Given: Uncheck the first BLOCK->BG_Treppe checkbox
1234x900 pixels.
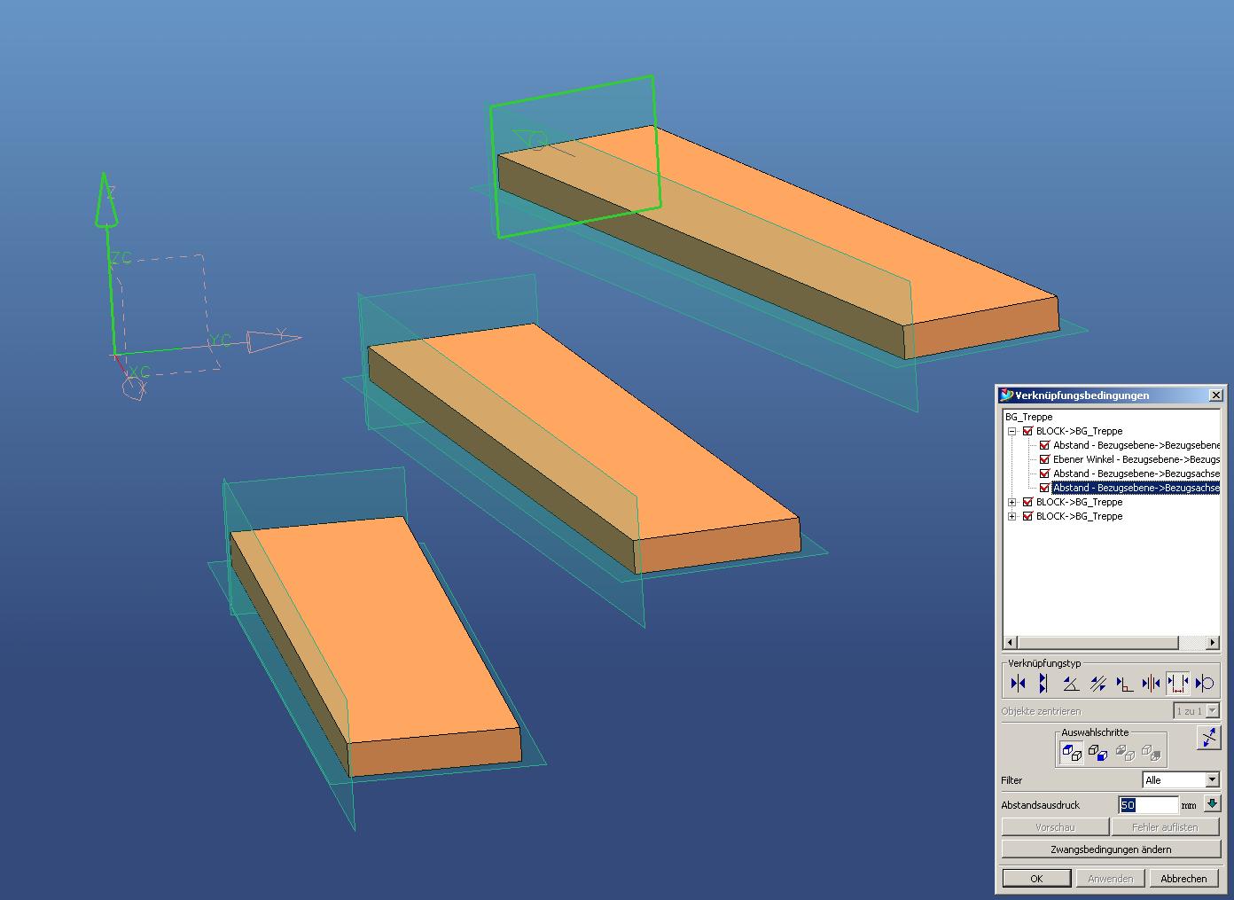Looking at the screenshot, I should tap(1027, 431).
